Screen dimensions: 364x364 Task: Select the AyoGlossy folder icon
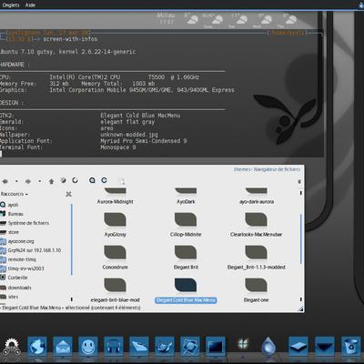click(x=115, y=219)
